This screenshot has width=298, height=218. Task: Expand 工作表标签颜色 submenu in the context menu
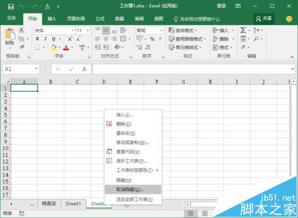133,170
